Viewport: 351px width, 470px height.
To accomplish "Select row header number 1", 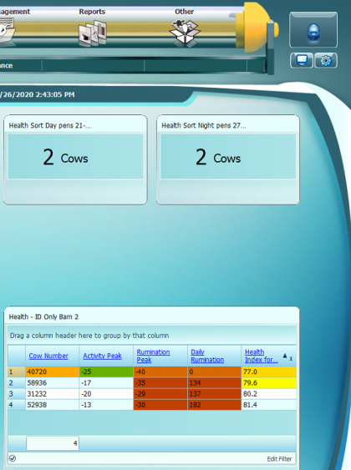I will coord(17,371).
